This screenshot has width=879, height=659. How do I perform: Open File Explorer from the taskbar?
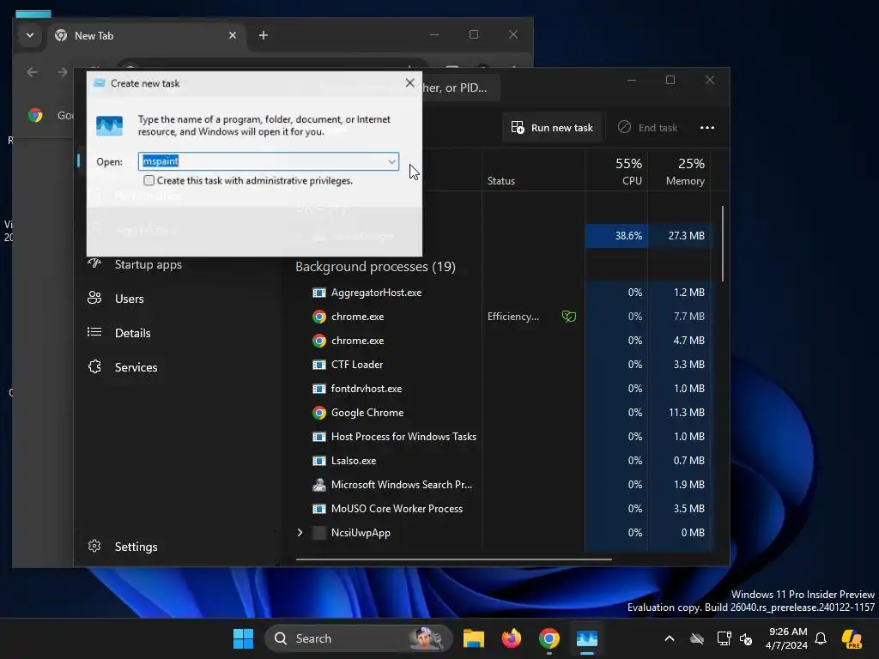coord(473,638)
